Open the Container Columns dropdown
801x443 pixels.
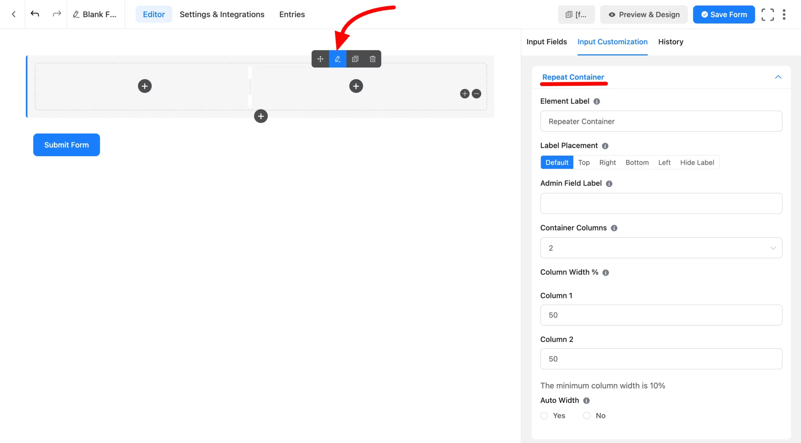(x=661, y=248)
